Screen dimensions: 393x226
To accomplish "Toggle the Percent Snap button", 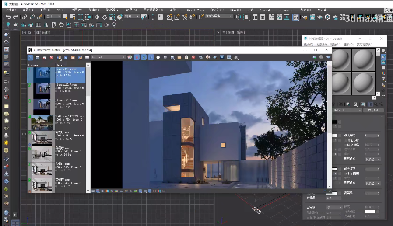I will [185, 17].
